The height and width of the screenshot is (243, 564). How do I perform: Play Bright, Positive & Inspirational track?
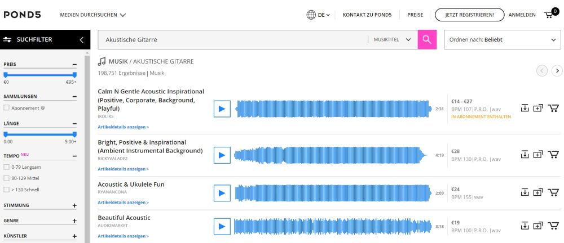pos(222,155)
